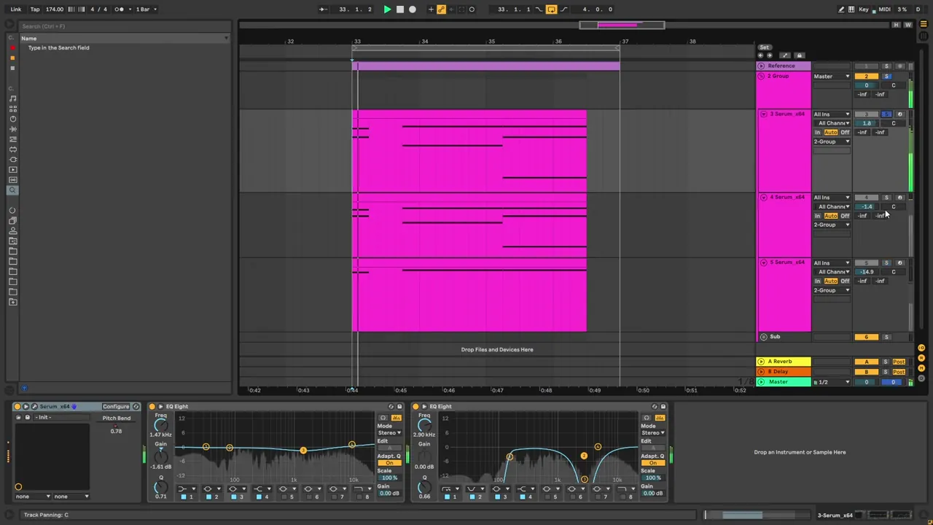Click the Previous Locator arrow icon
Screen dimensions: 933x525
(760, 55)
